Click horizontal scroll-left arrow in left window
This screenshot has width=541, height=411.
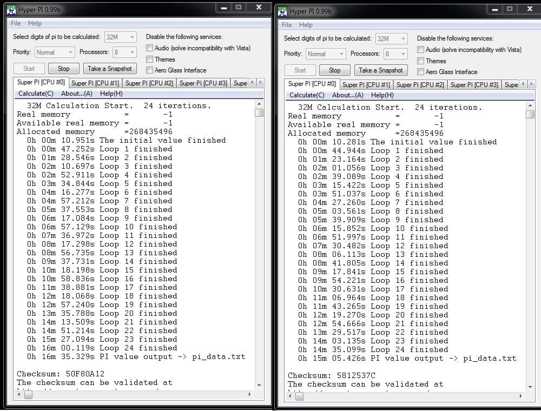coord(19,394)
